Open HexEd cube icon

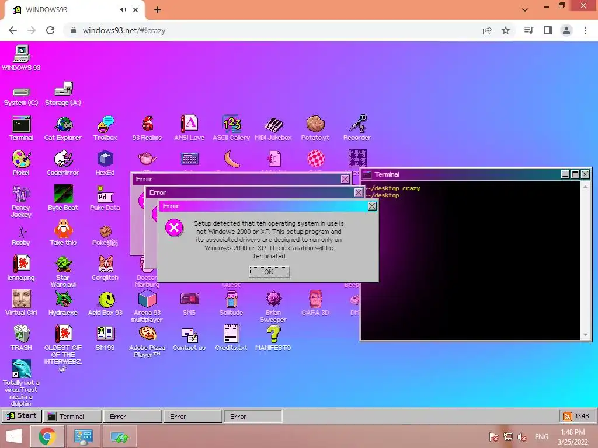coord(105,163)
